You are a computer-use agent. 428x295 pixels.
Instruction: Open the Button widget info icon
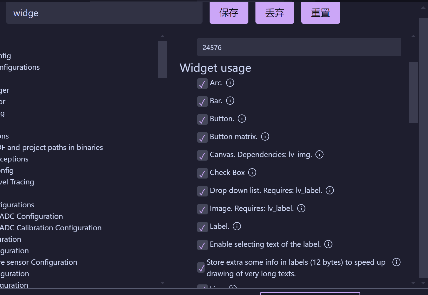click(242, 119)
